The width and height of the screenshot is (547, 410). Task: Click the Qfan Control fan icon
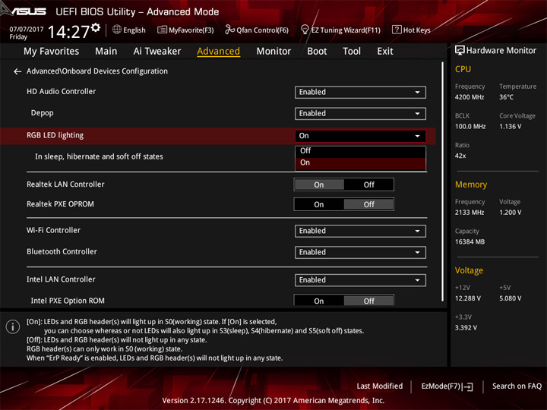point(229,30)
